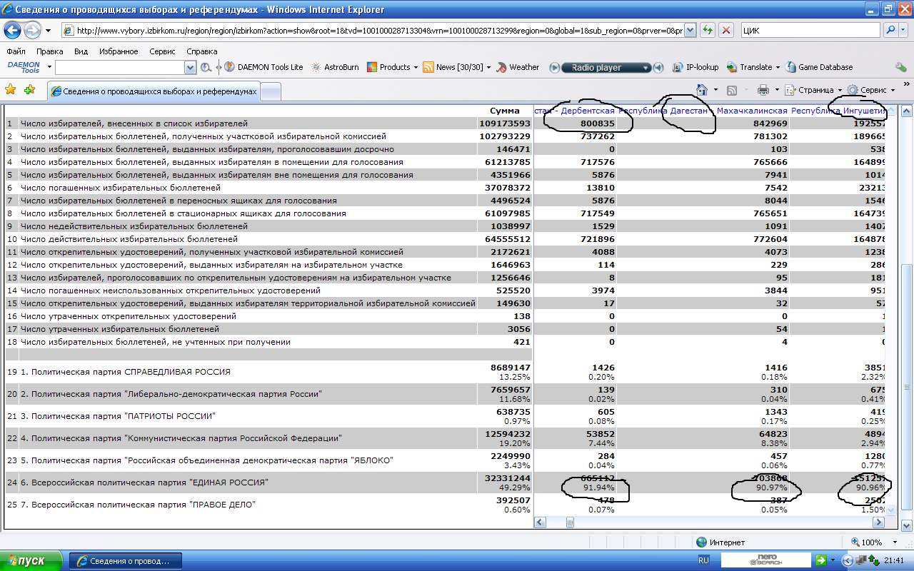Click the Home page icon

[x=702, y=90]
